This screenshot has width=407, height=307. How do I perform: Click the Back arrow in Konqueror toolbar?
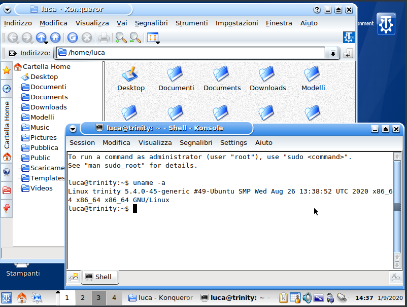pyautogui.click(x=13, y=38)
